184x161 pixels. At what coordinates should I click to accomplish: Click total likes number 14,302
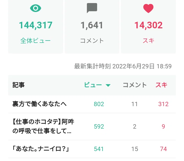coord(148,25)
